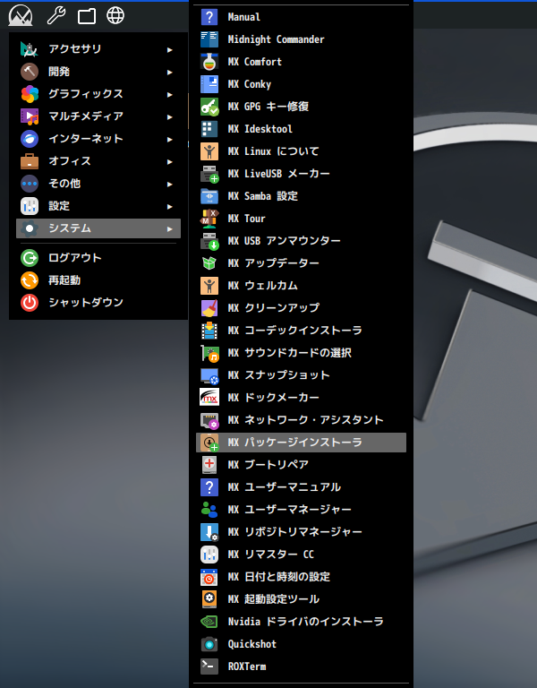Expand the マルチメディア submenu arrow
This screenshot has width=537, height=688.
pos(170,116)
